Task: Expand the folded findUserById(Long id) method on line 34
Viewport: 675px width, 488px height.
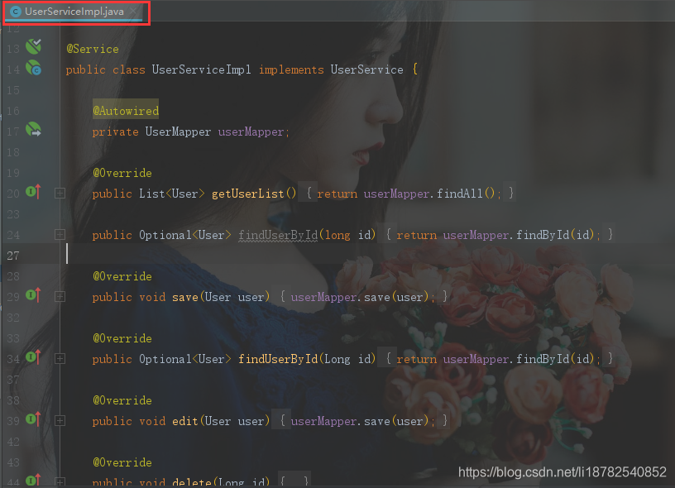Action: pos(60,358)
